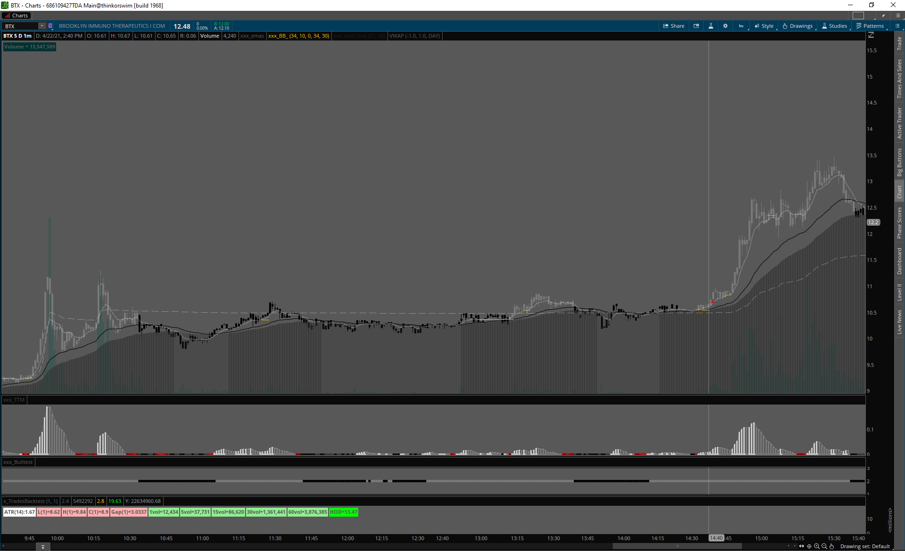The width and height of the screenshot is (905, 551).
Task: Open chart settings gear icon
Action: point(725,26)
